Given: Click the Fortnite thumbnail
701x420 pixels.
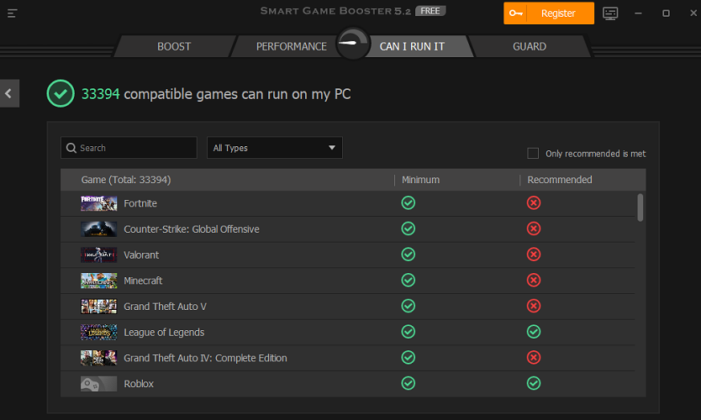Looking at the screenshot, I should coord(99,203).
